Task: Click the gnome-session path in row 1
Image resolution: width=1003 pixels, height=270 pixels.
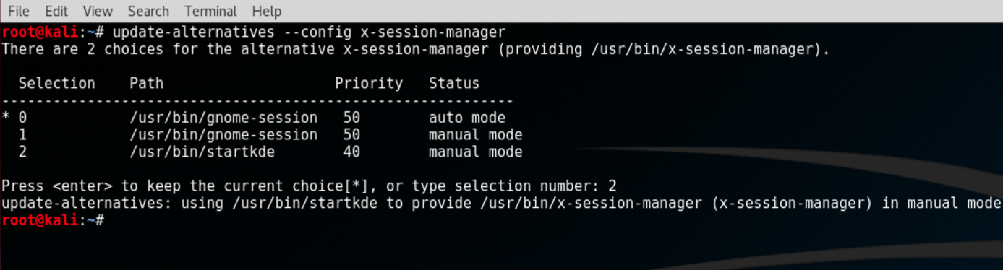Action: pos(223,134)
